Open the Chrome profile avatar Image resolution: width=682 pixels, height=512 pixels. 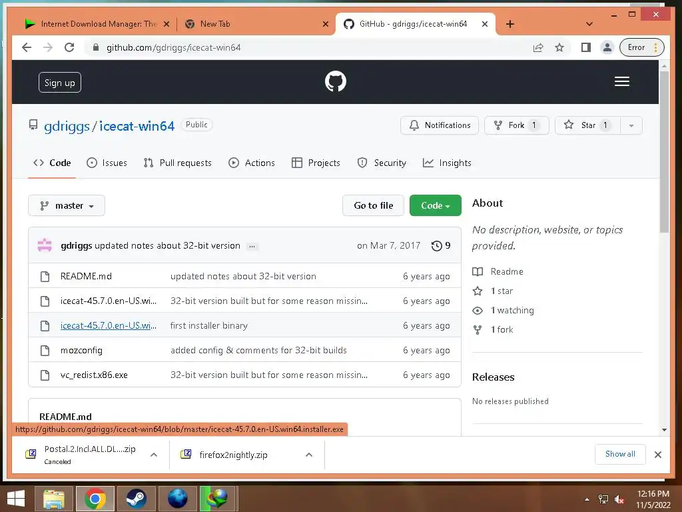tap(607, 47)
